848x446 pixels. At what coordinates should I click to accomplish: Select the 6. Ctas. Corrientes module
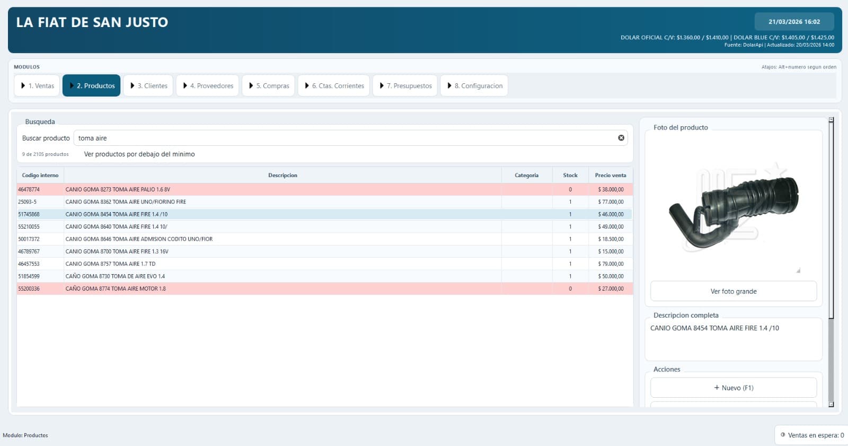[334, 85]
